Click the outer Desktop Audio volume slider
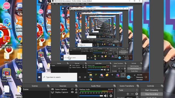 pyautogui.click(x=91, y=96)
